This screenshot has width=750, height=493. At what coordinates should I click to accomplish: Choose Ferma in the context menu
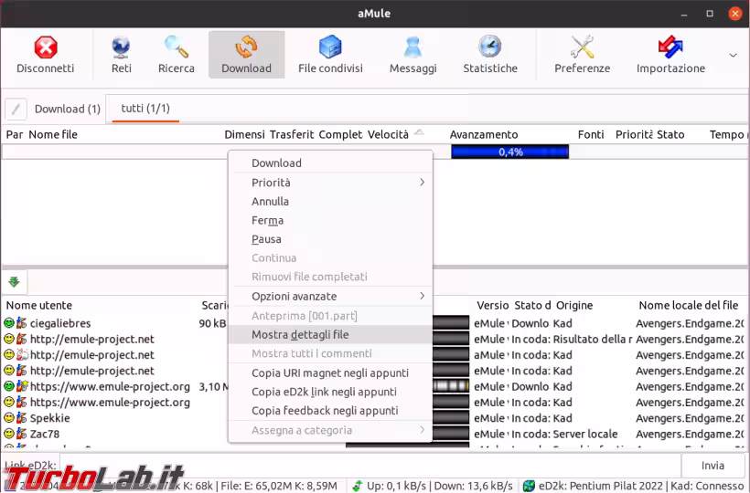coord(330,221)
